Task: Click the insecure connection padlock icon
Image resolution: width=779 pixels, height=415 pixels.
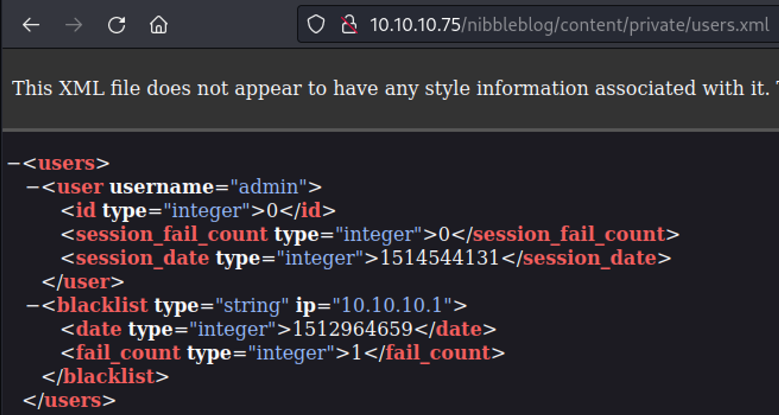Action: pos(349,25)
